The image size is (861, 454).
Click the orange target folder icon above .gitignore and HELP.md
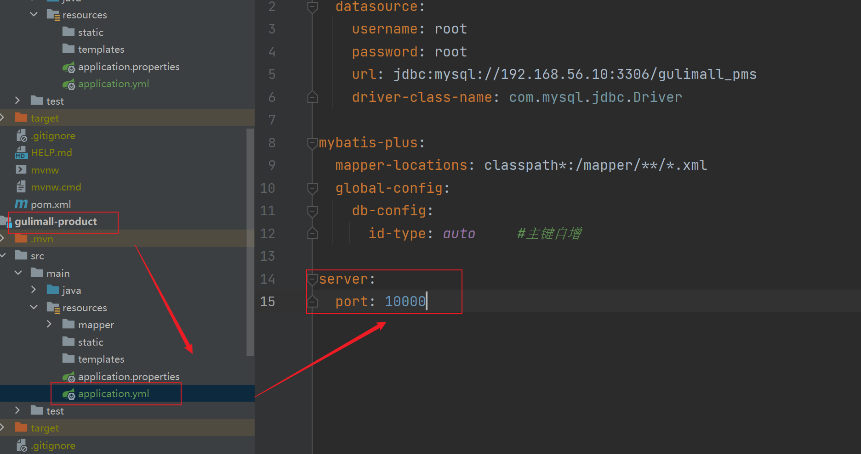pyautogui.click(x=21, y=118)
